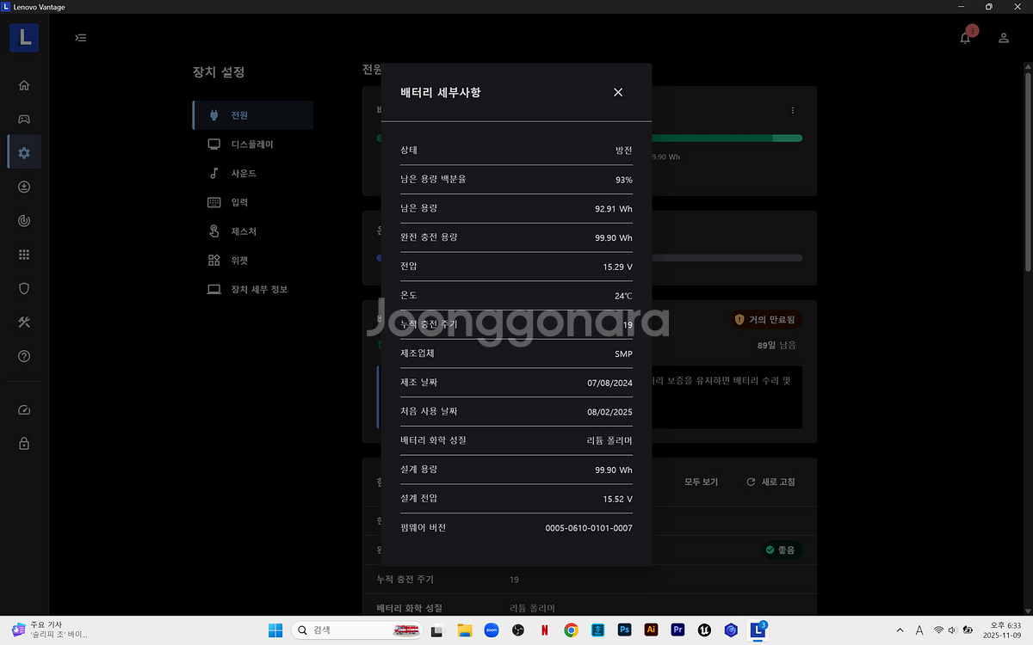Select the gamepad device icon in the sidebar
1033x645 pixels.
(23, 119)
